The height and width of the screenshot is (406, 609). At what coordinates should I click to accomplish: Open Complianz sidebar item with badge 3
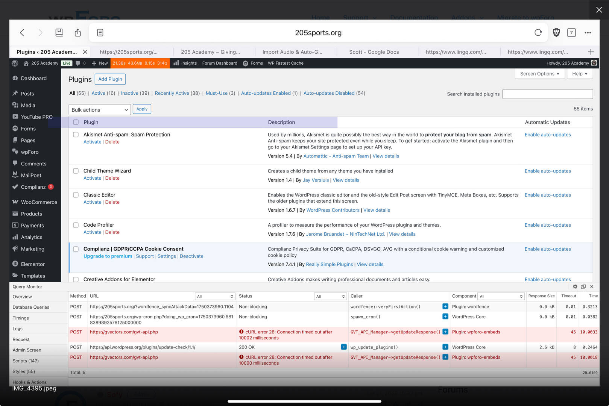point(33,187)
